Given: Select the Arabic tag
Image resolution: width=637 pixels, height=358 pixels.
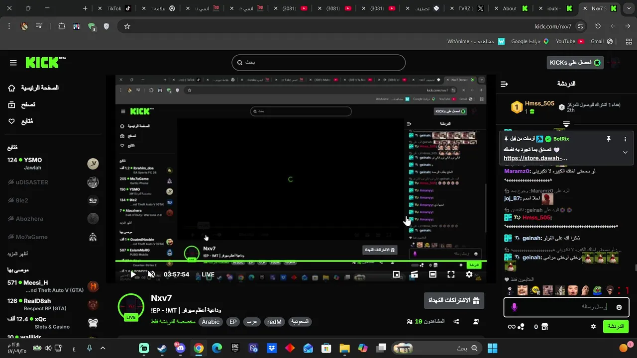Looking at the screenshot, I should [x=211, y=322].
